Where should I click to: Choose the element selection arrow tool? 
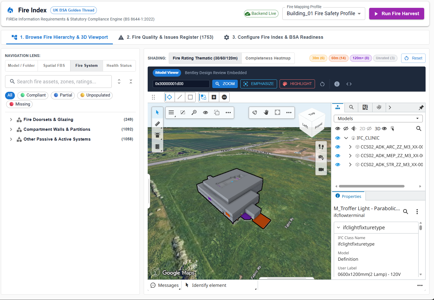[157, 113]
